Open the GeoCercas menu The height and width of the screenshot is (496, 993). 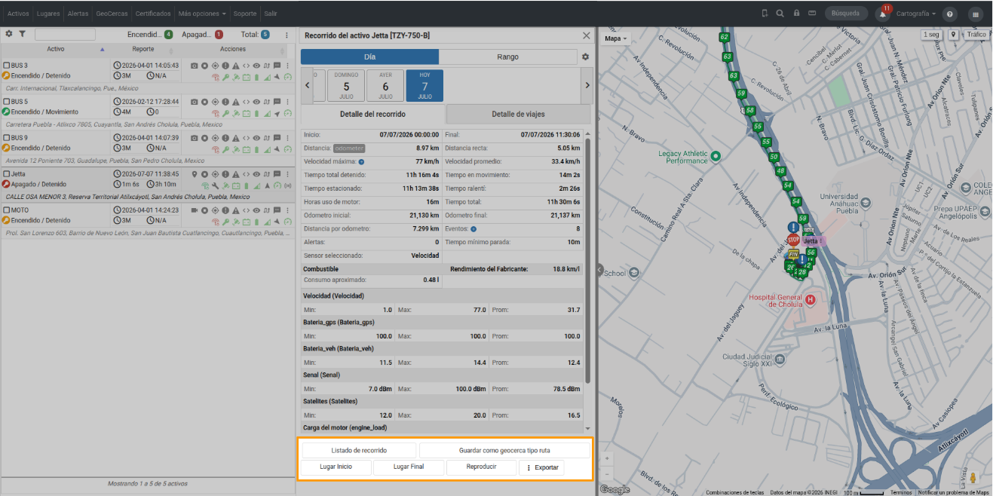pos(112,14)
